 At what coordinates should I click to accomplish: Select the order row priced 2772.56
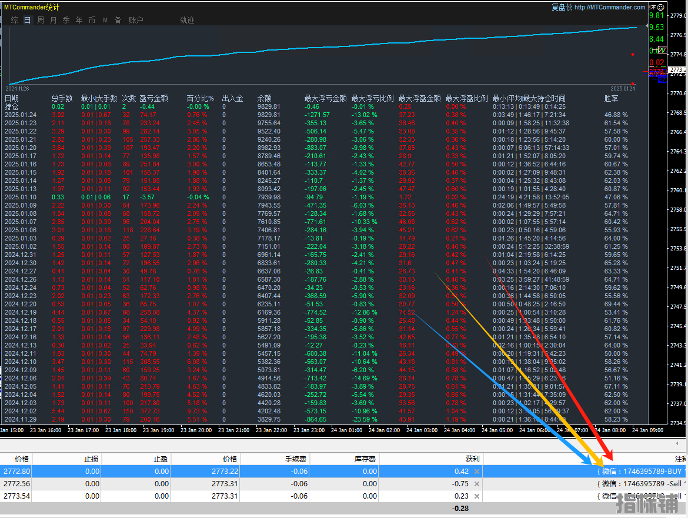click(344, 484)
